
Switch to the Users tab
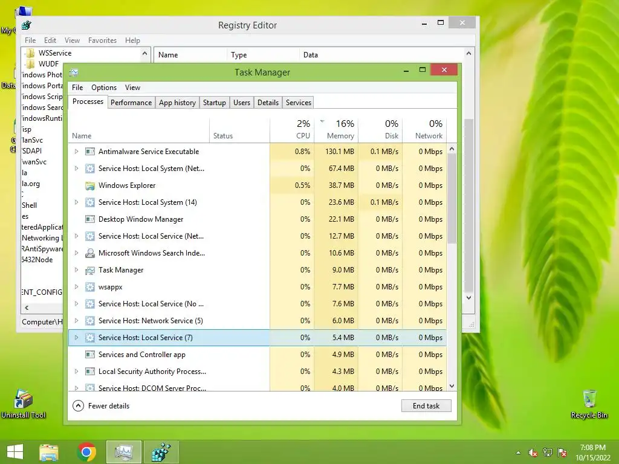(242, 103)
